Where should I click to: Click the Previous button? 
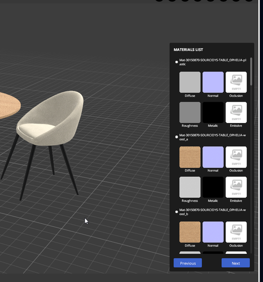click(x=188, y=263)
